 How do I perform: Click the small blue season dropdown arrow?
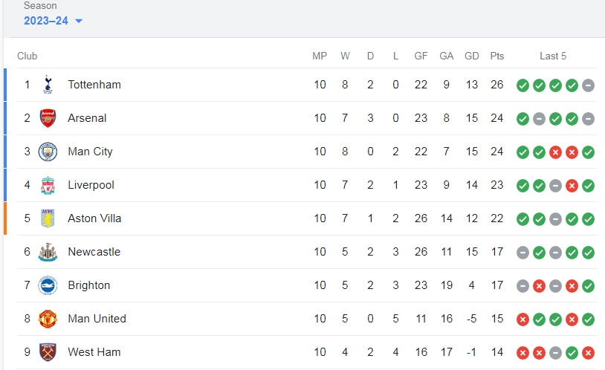click(79, 21)
